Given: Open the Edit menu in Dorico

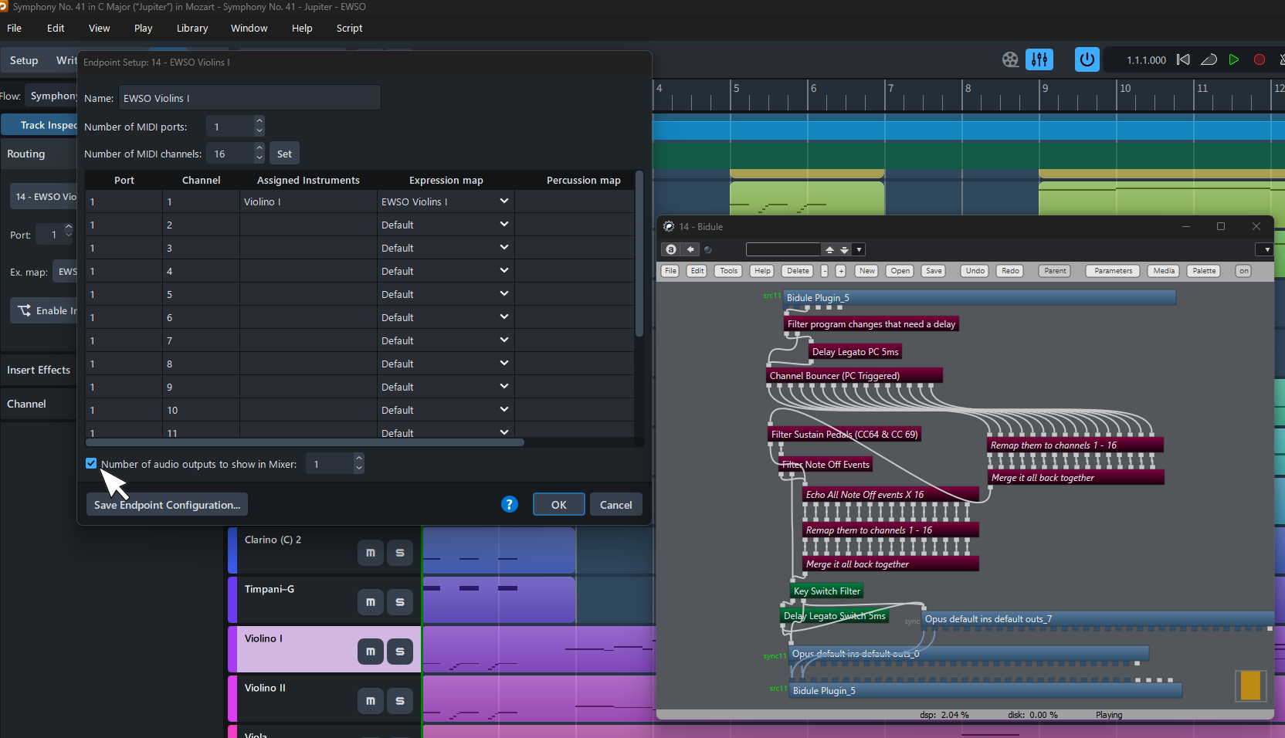Looking at the screenshot, I should tap(56, 28).
